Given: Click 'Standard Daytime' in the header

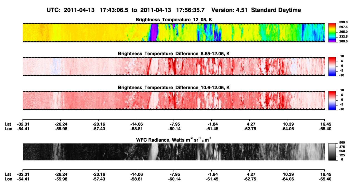Looking at the screenshot, I should (275, 10).
